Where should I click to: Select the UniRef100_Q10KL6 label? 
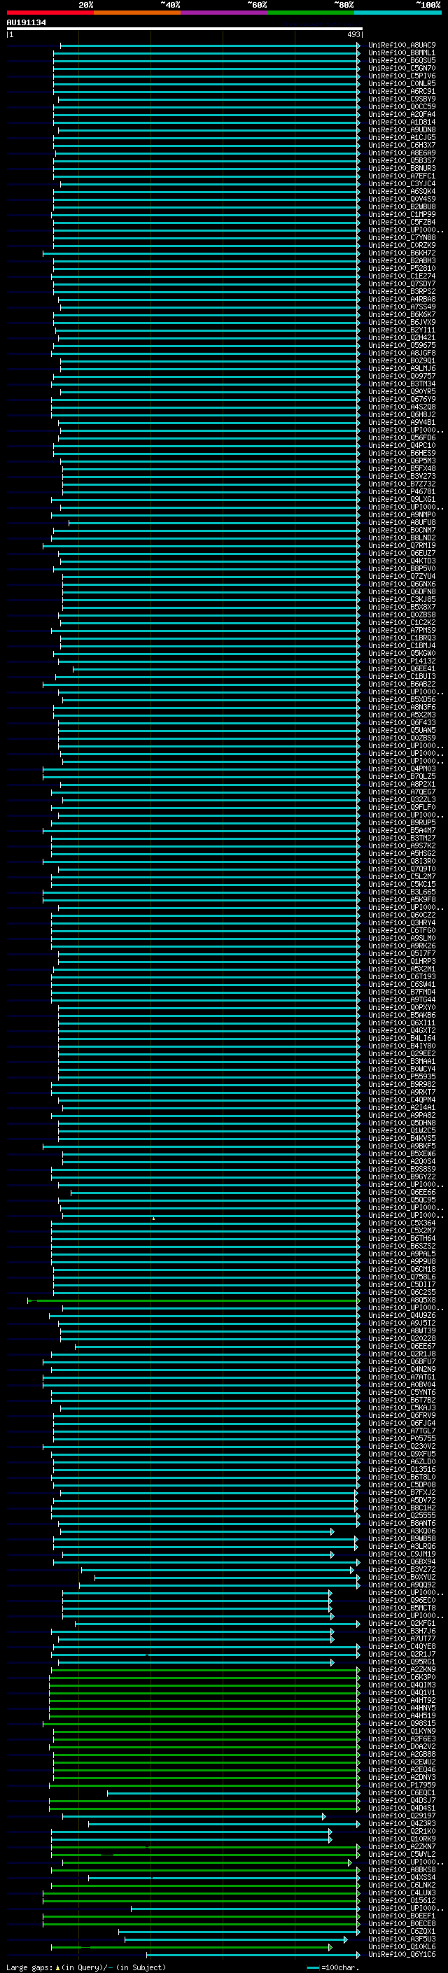(402, 1946)
